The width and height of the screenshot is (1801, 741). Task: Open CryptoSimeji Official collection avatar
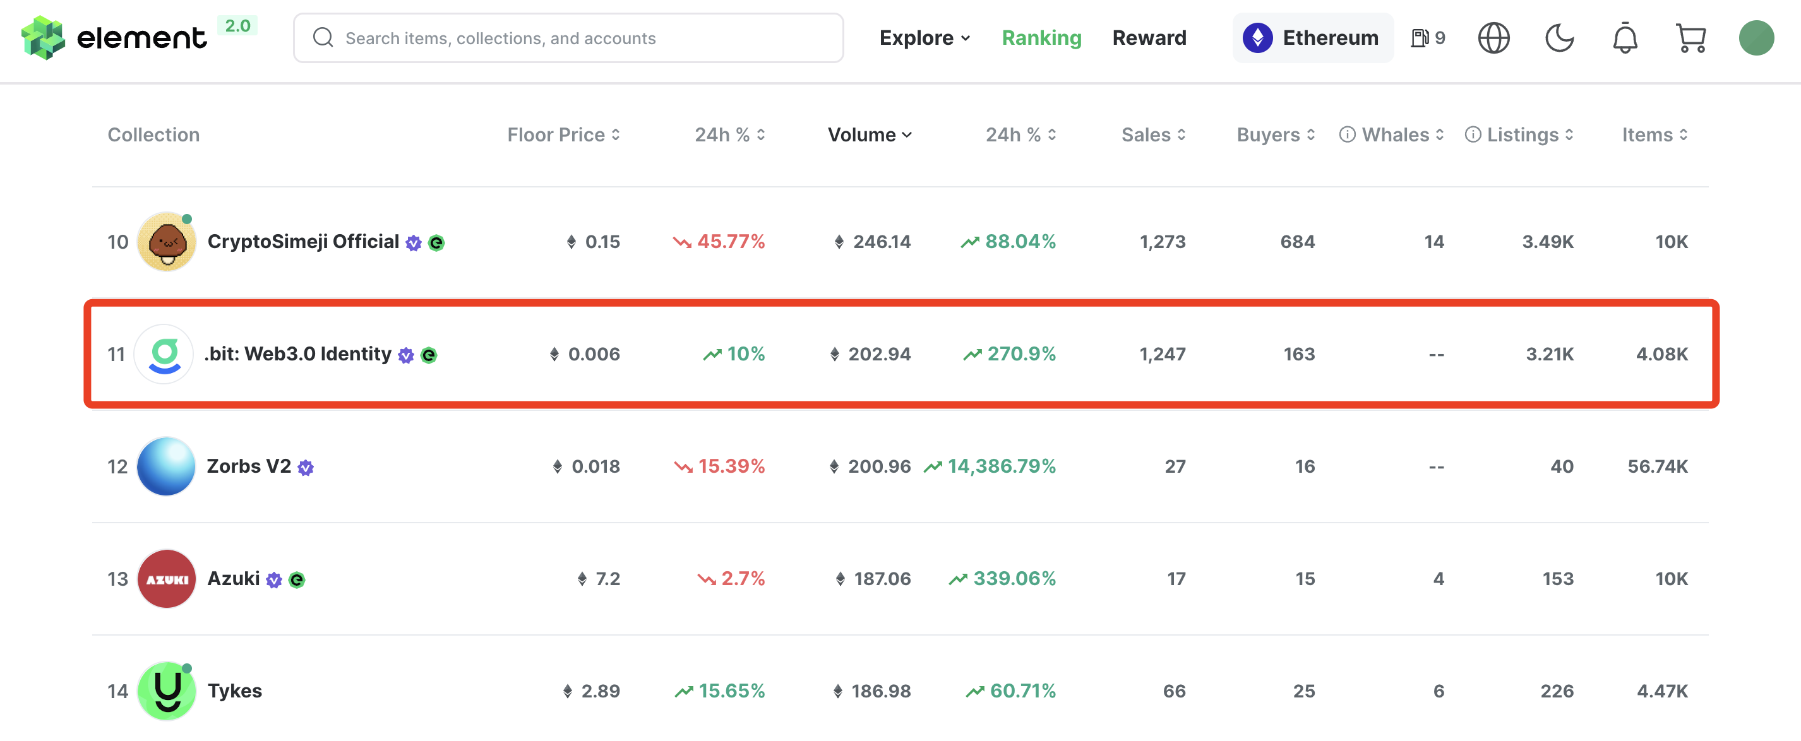pos(167,242)
